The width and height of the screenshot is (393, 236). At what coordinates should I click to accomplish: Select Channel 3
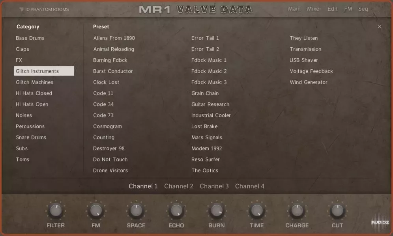214,186
